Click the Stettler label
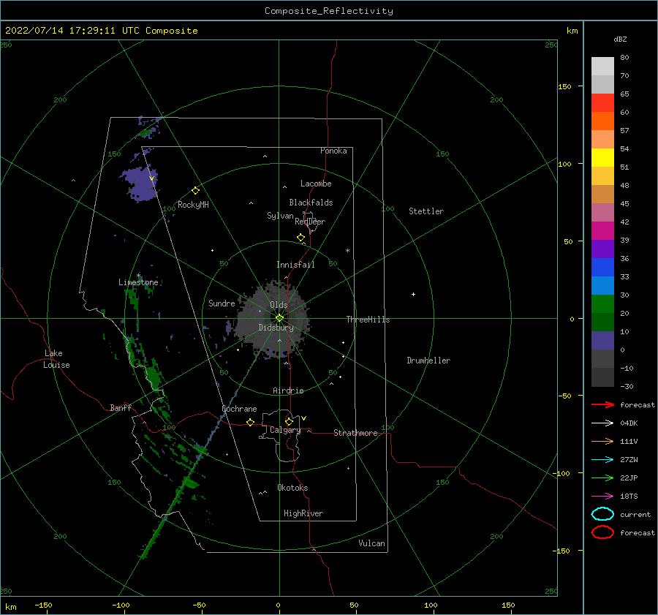 pos(426,211)
